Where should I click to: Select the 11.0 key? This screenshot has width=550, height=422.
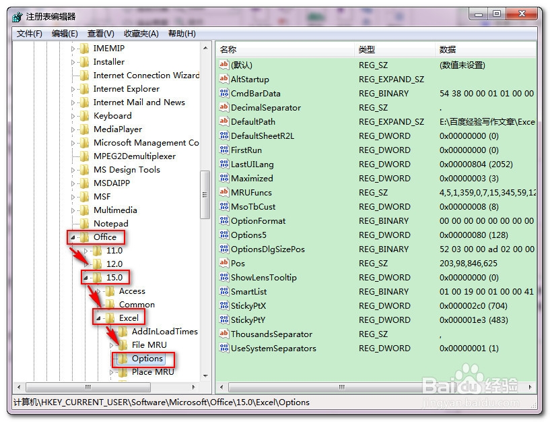114,251
